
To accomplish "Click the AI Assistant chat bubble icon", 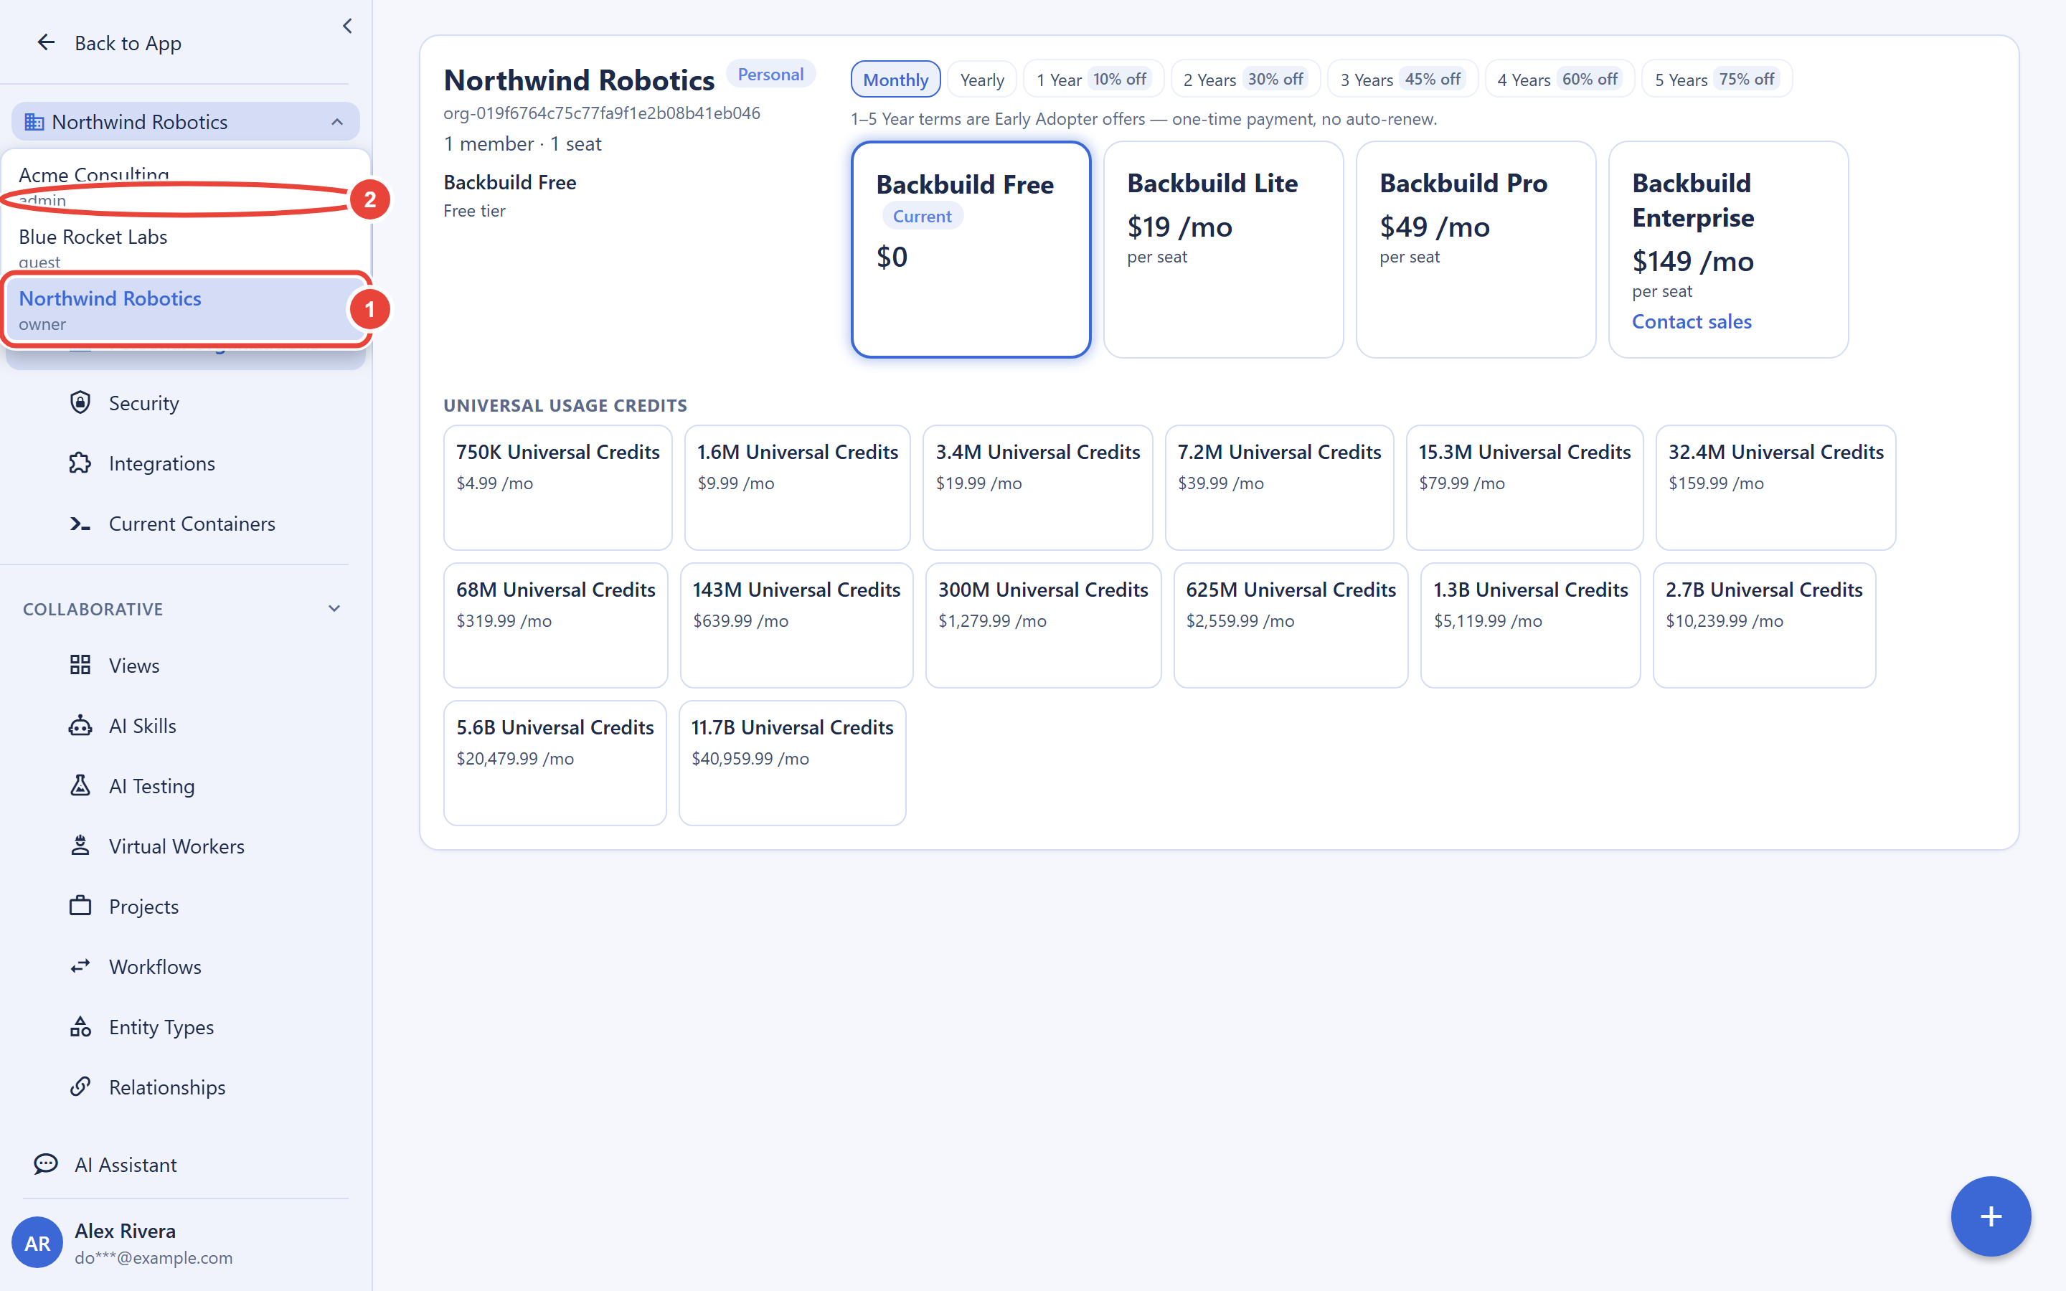I will tap(46, 1164).
